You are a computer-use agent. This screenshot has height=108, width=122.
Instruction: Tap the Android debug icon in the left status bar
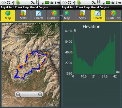(x=18, y=3)
